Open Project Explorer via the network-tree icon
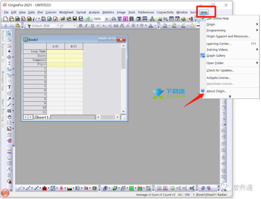The height and width of the screenshot is (199, 261). click(x=152, y=19)
